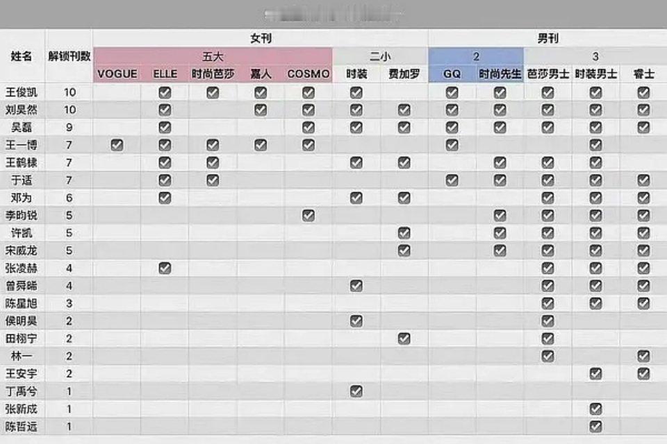Click the 男刊 group header
Screen dimensions: 667x444
pos(547,38)
